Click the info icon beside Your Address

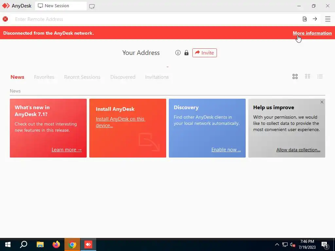[178, 53]
